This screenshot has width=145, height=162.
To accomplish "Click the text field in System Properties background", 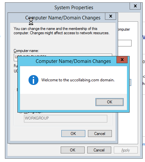I will (125, 43).
